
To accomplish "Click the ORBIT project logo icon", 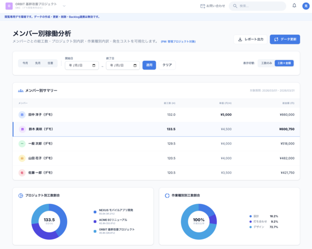I will (x=8, y=6).
